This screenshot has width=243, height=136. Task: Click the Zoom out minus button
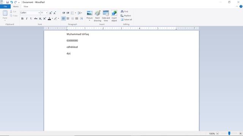click(218, 133)
